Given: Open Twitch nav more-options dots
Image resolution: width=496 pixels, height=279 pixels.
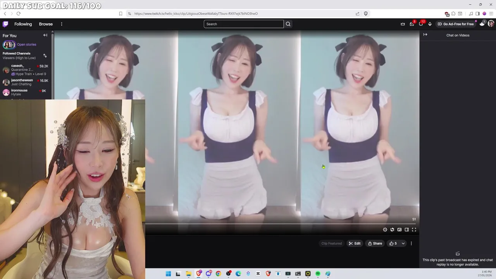Looking at the screenshot, I should click(x=62, y=24).
